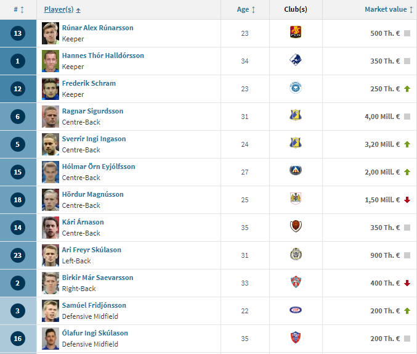Open Birkir Már Saevarsson's player link

[97, 278]
